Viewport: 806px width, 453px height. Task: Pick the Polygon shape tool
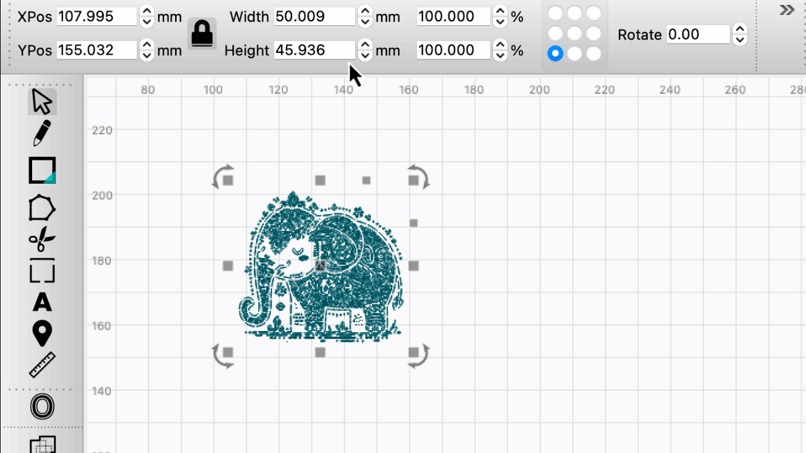pos(42,208)
